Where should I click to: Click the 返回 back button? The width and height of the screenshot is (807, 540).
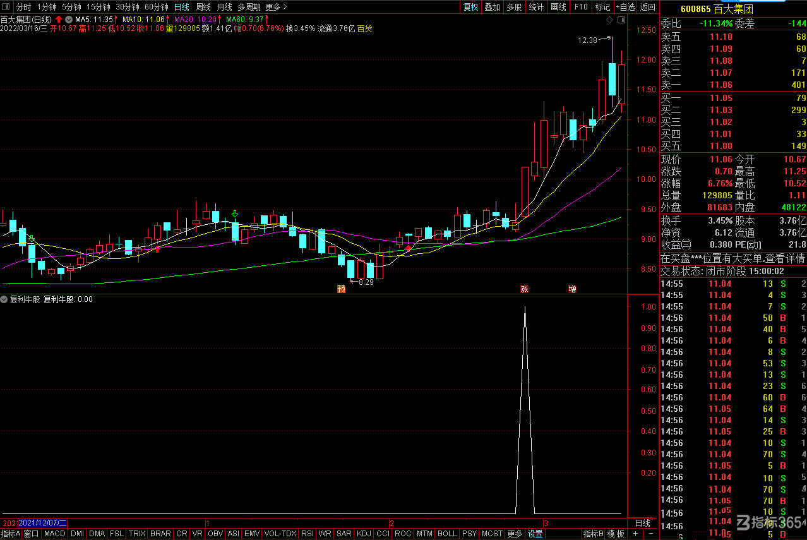pos(648,7)
